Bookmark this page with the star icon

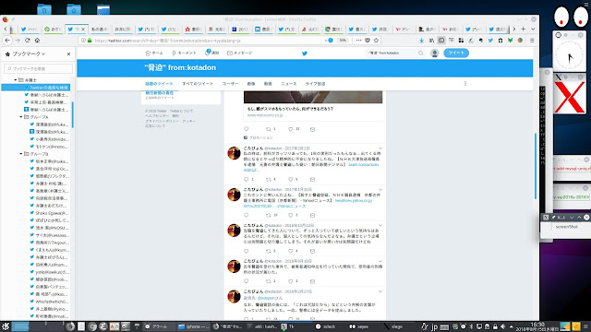click(x=376, y=41)
